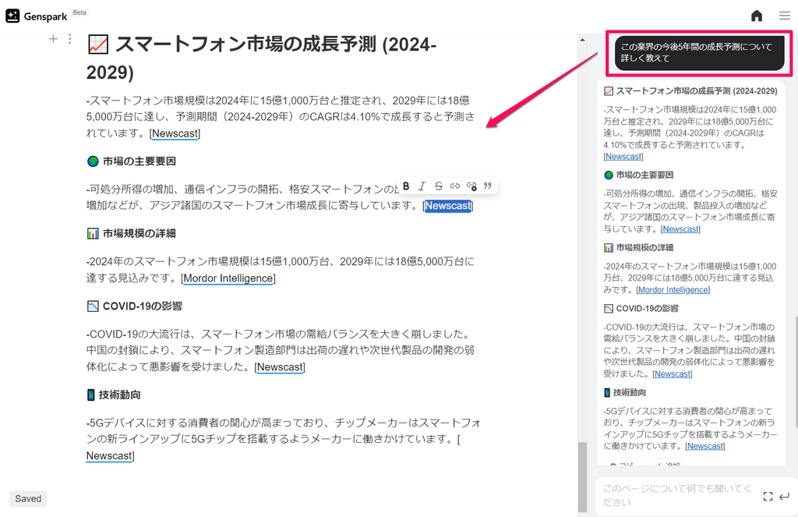Open the Newscast link under 技術動向 in editor
The image size is (798, 517).
pos(109,456)
